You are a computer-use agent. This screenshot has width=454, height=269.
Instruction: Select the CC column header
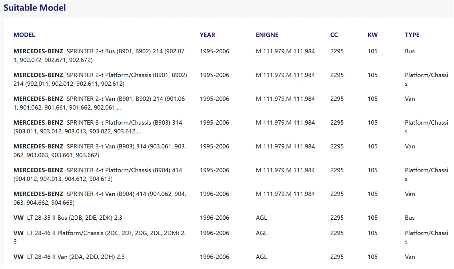tap(334, 35)
